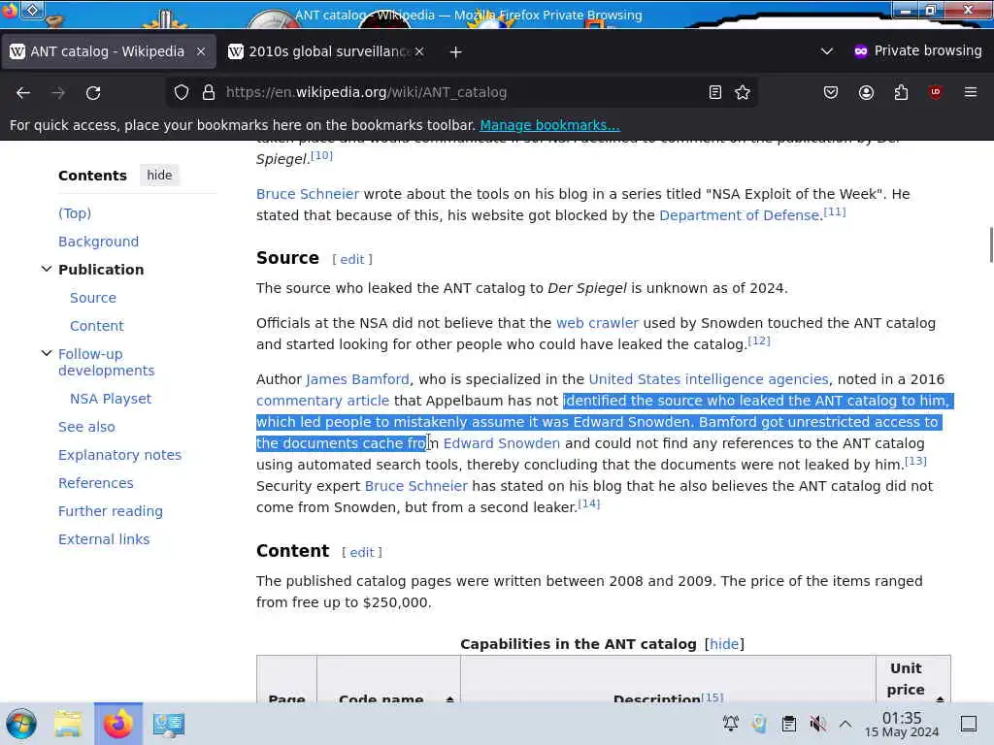Open citation 14 footnote

pos(589,503)
